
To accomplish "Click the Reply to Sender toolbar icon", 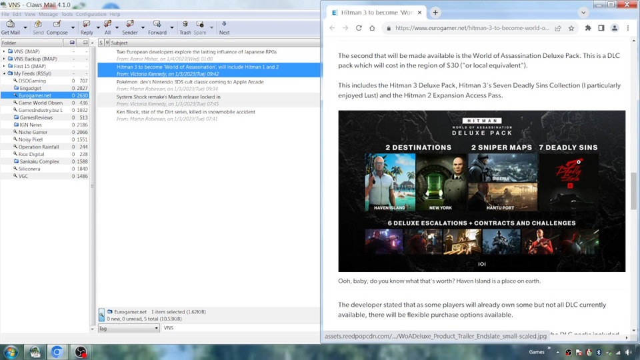I will point(130,25).
